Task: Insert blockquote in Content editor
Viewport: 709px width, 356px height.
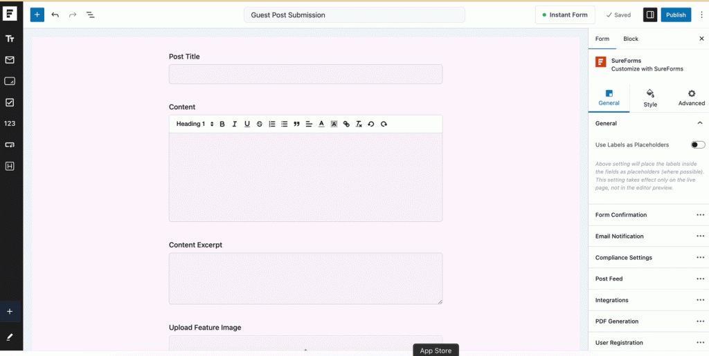Action: click(296, 124)
